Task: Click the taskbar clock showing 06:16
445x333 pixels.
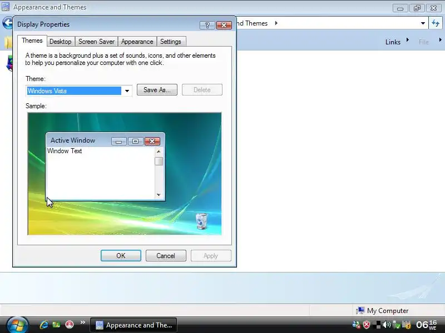Action: click(426, 325)
